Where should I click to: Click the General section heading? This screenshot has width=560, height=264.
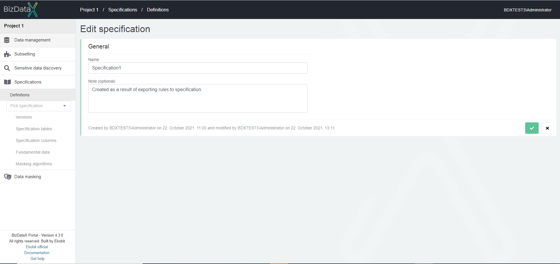(98, 46)
